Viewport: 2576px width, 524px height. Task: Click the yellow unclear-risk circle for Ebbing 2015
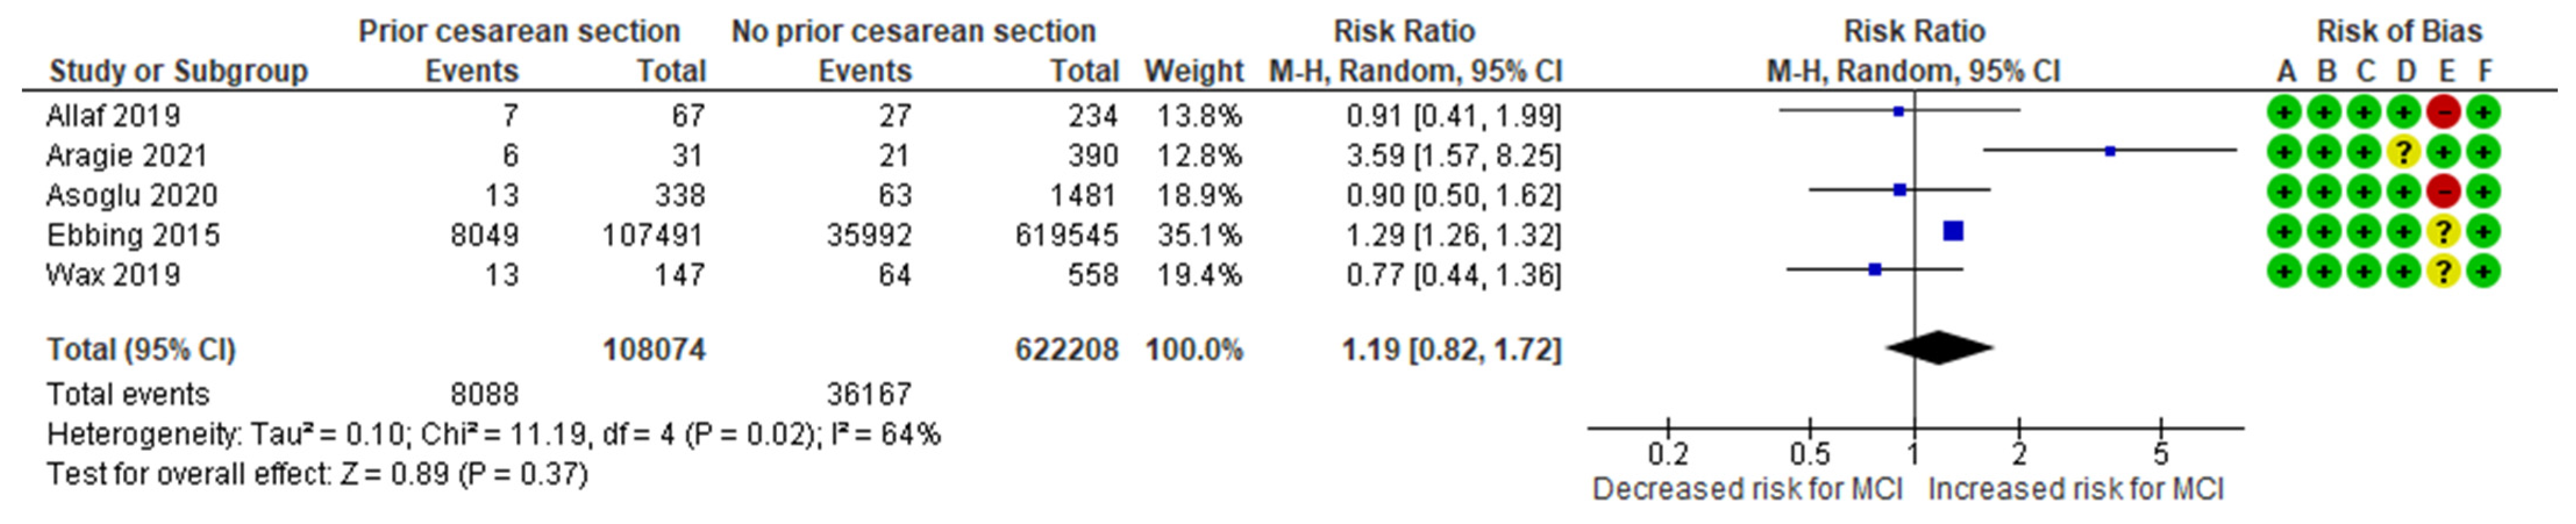pyautogui.click(x=2443, y=232)
